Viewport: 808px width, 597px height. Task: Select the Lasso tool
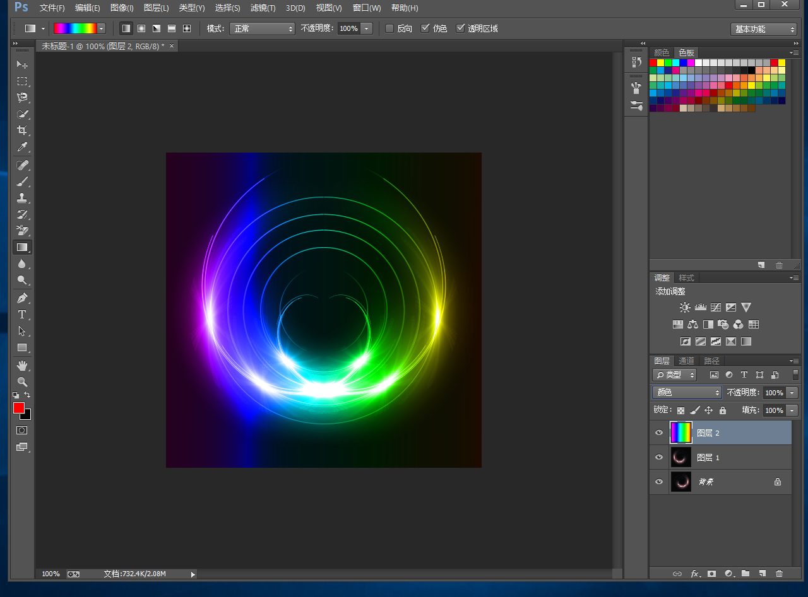[x=22, y=98]
